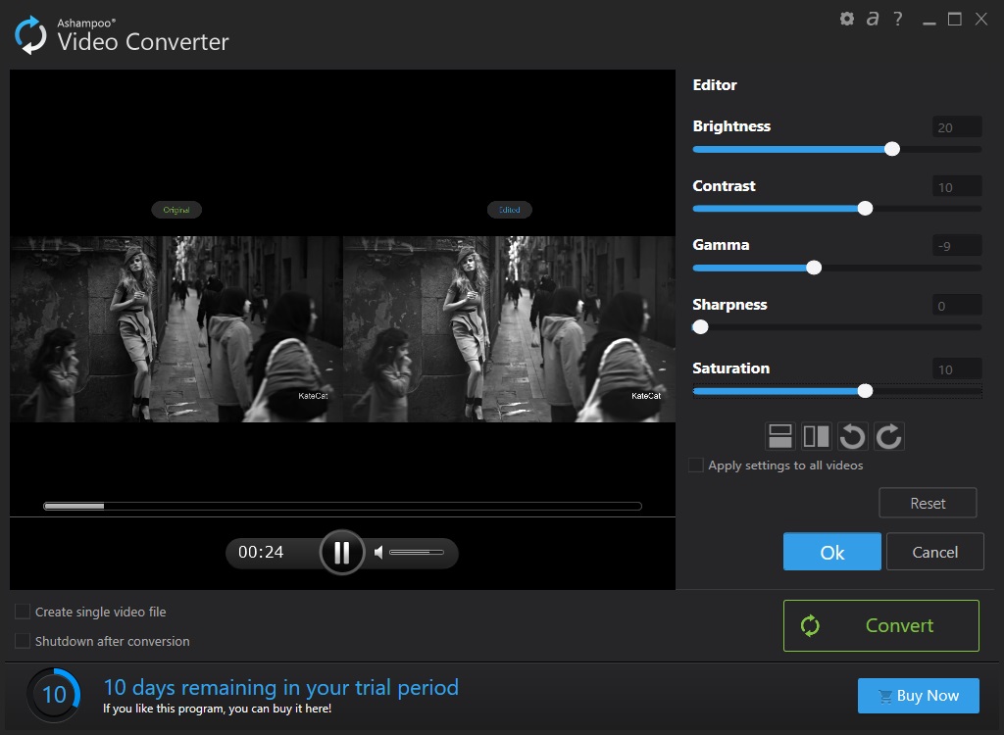Pause the video preview
1004x735 pixels.
tap(342, 552)
